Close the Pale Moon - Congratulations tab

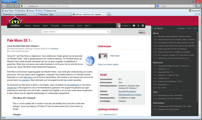(x=35, y=14)
